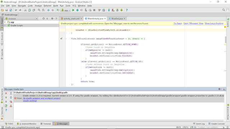
Task: Stop the process with the square icon
Action: click(94, 10)
